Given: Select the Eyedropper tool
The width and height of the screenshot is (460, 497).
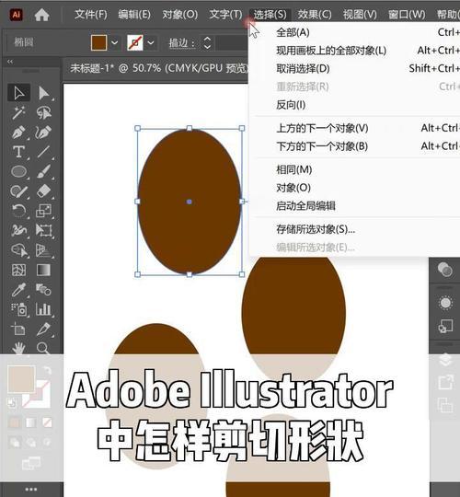Looking at the screenshot, I should [x=18, y=290].
